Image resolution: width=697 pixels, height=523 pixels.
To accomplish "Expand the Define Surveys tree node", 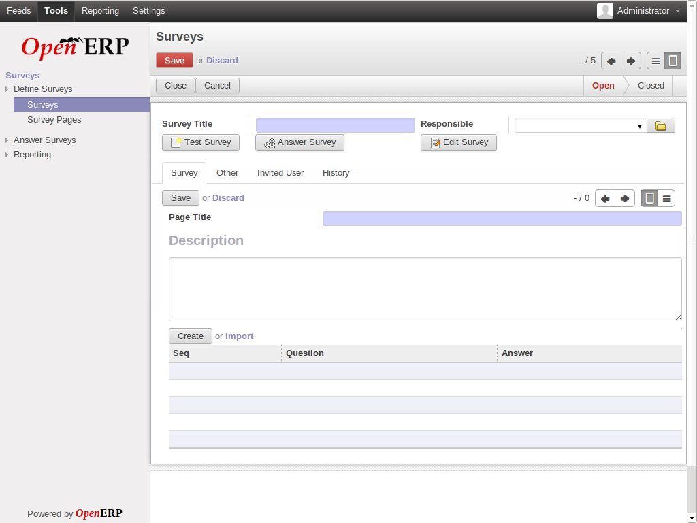I will 7,89.
